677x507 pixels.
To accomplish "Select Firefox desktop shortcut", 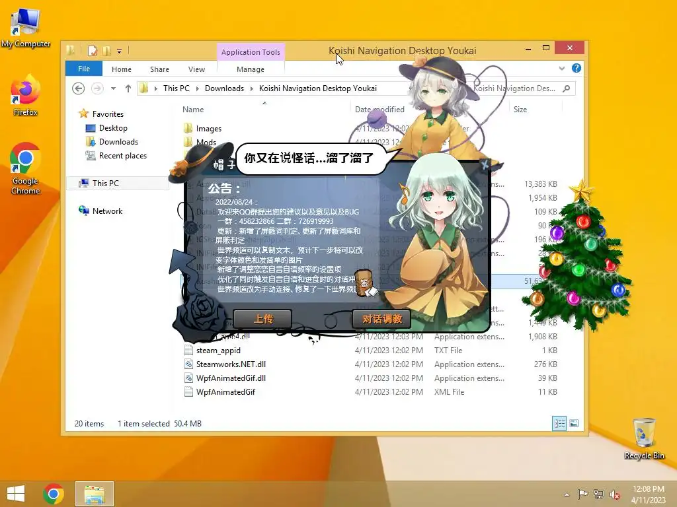I will [x=26, y=95].
